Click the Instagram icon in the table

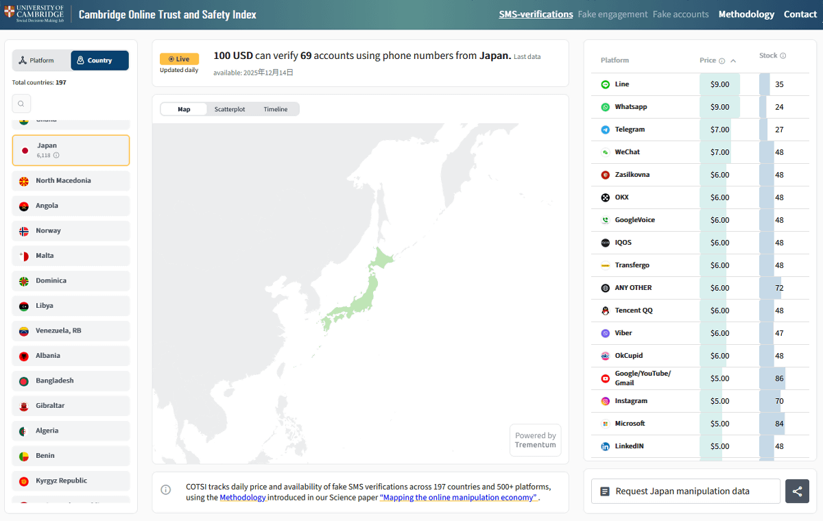[605, 401]
